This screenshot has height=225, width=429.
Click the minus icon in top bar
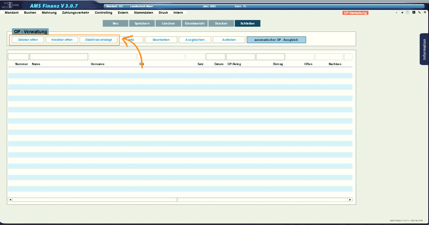point(397,13)
